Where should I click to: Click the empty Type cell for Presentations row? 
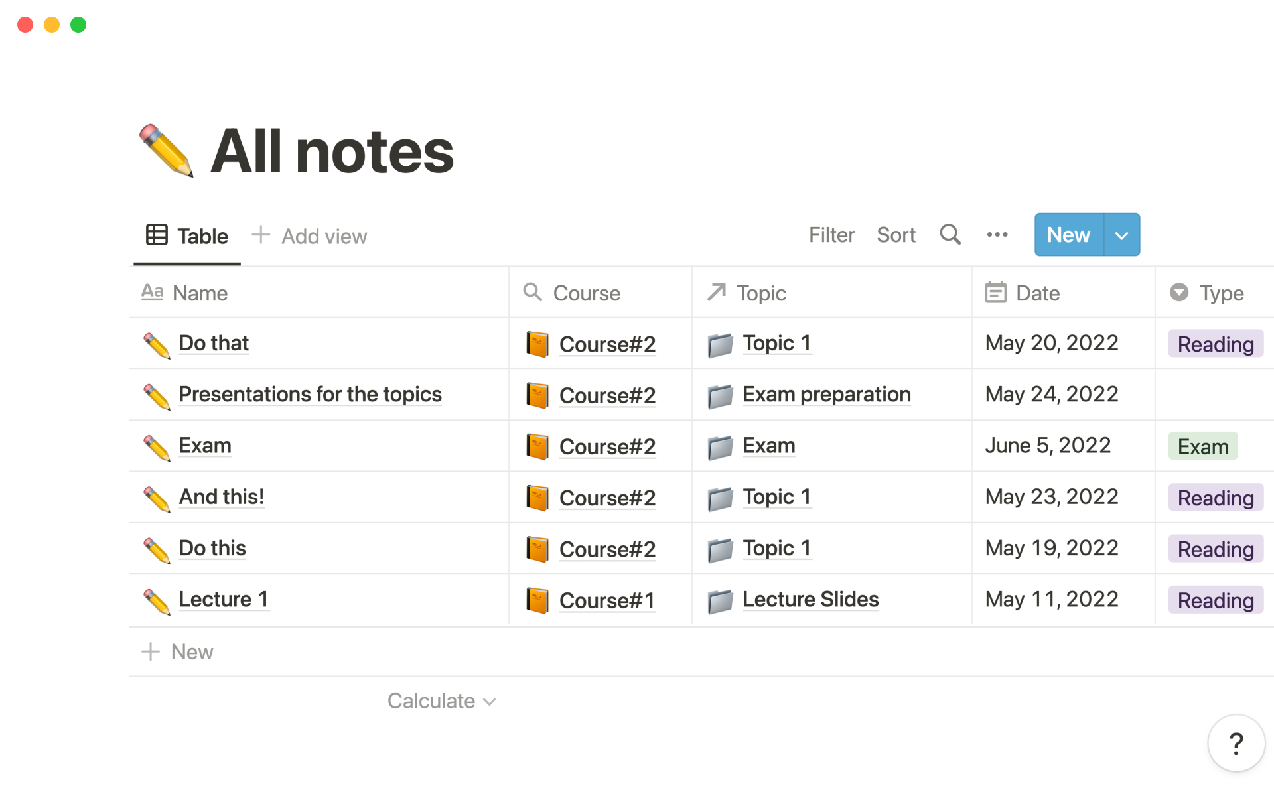point(1214,395)
